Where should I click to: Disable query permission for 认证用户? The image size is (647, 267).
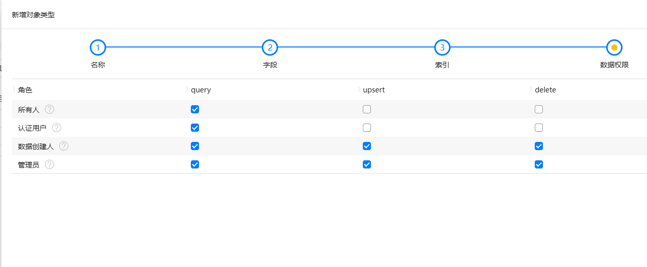[x=195, y=128]
